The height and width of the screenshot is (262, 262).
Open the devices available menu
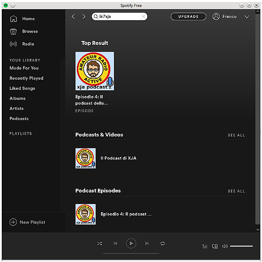pos(215,246)
